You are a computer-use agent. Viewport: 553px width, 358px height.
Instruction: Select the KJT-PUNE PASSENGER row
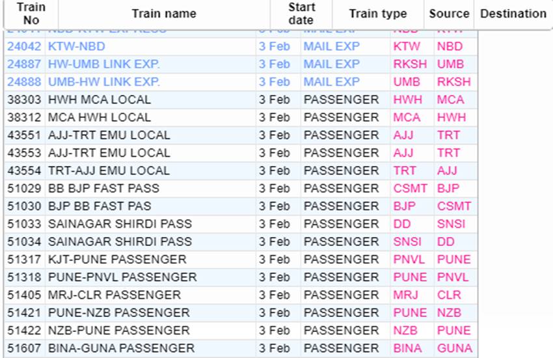pos(241,260)
